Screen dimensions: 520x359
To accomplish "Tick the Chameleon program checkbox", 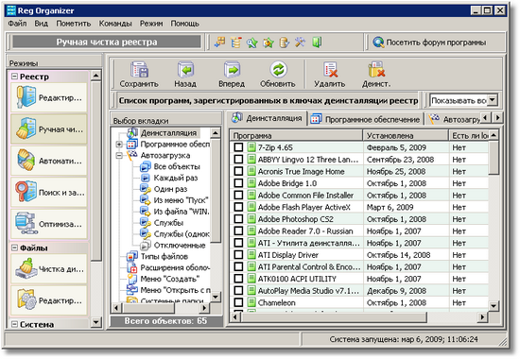I will click(x=238, y=302).
